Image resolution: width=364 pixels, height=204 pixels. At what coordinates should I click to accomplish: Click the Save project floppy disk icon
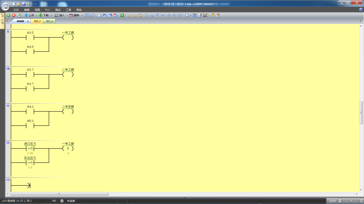(24, 4)
